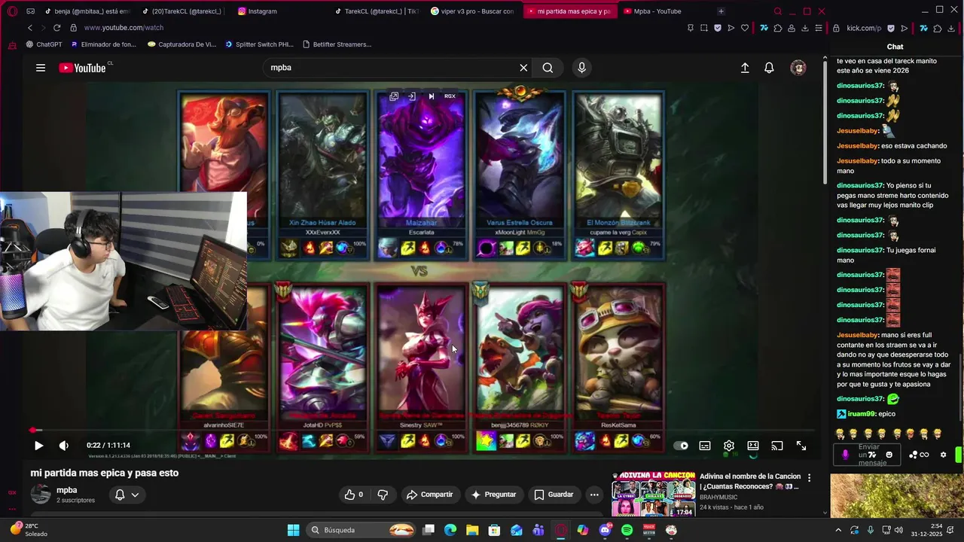Open Spotify from the taskbar
Viewport: 964px width, 542px height.
coord(627,530)
